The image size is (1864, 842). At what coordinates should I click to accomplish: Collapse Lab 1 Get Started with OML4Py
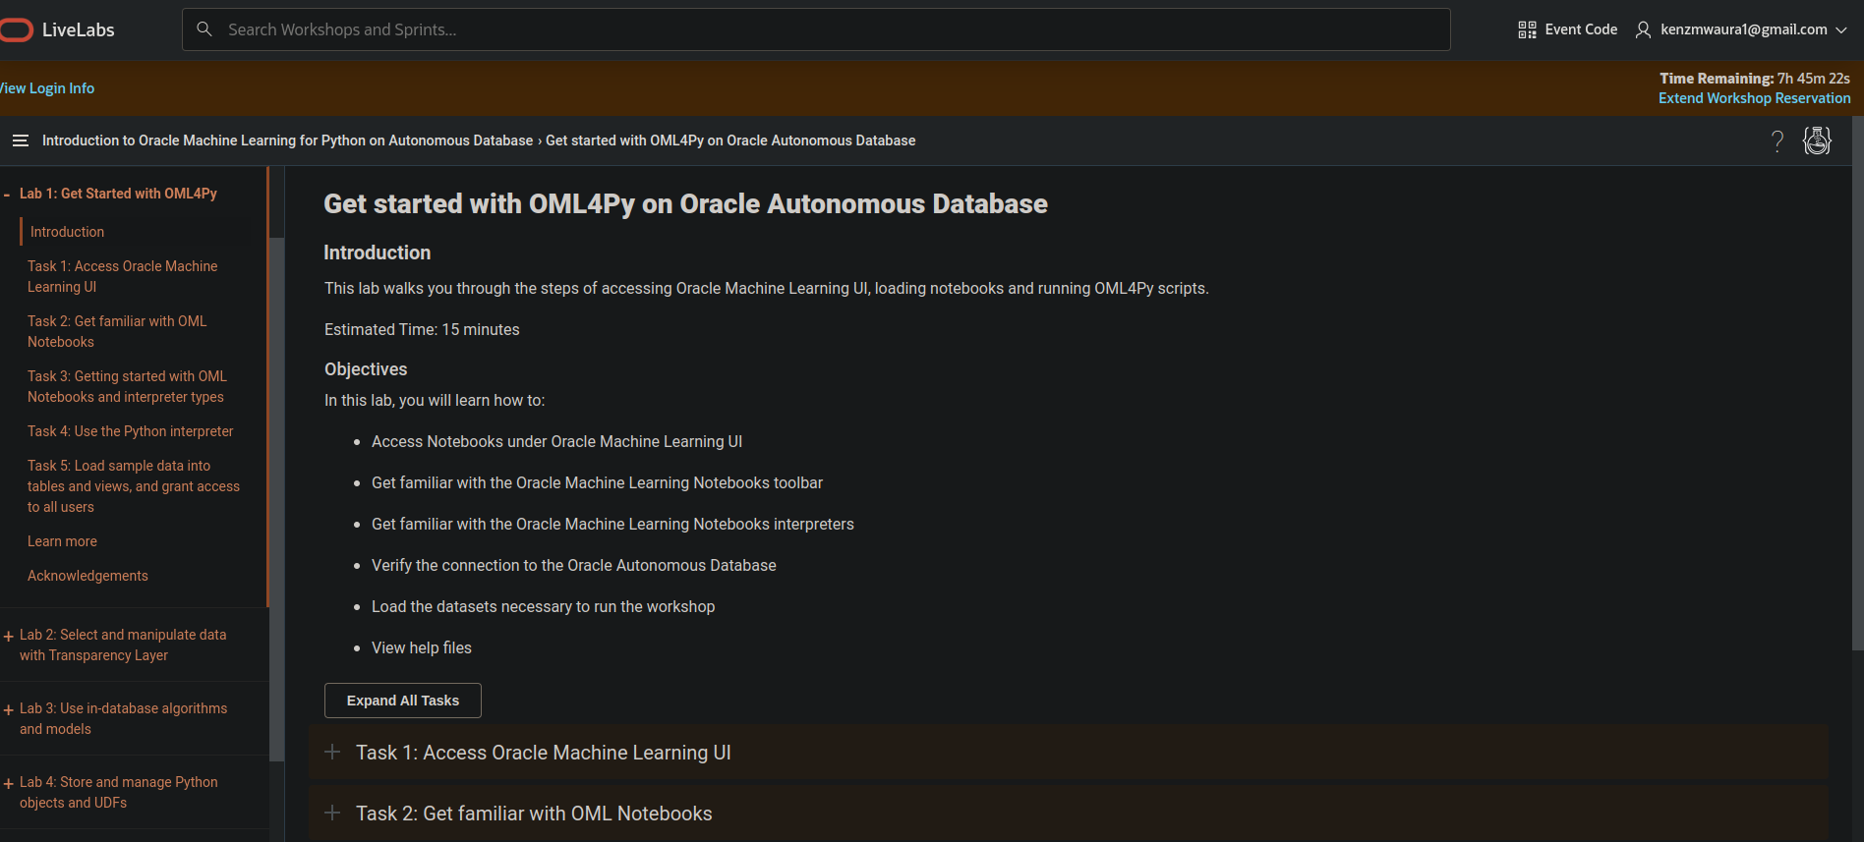7,195
